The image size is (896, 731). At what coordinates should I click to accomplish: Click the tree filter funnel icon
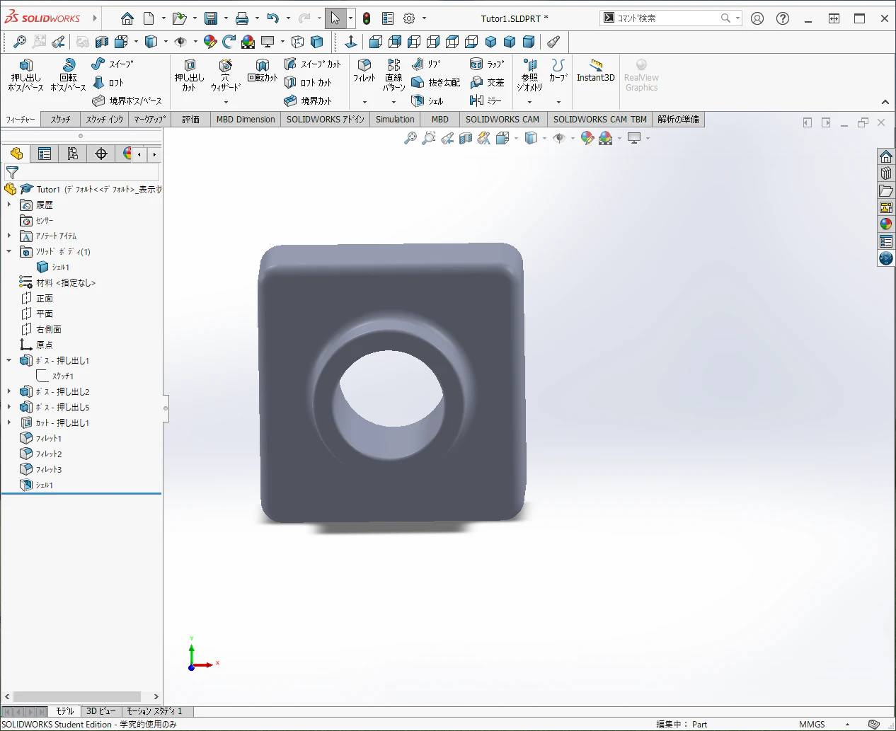12,172
